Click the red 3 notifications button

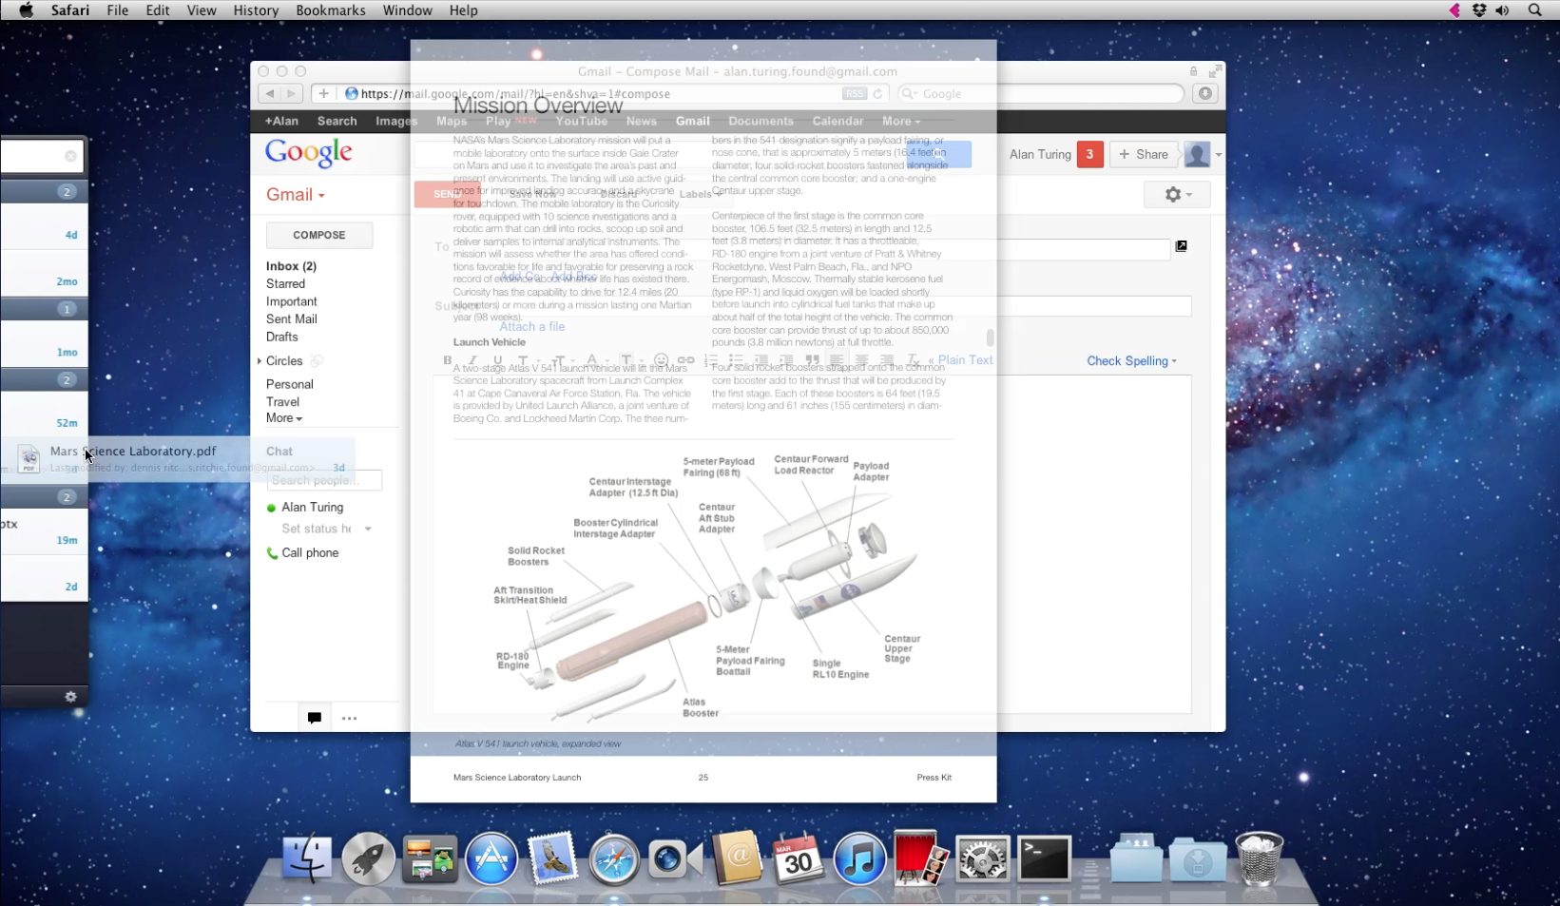pos(1089,154)
